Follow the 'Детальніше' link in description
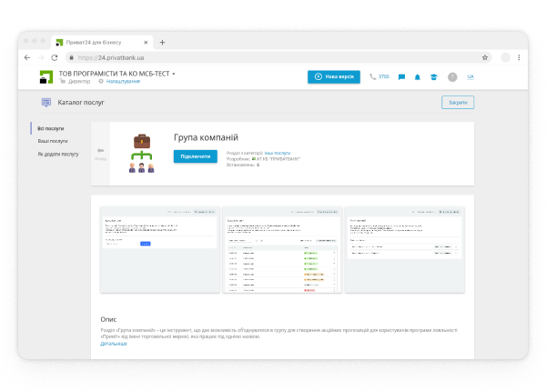Screen dimensions: 546x391 click(x=114, y=344)
